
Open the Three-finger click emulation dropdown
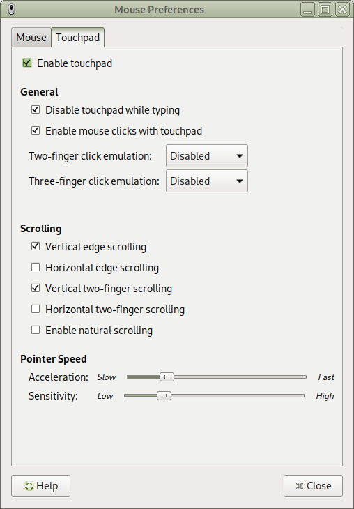click(x=207, y=181)
